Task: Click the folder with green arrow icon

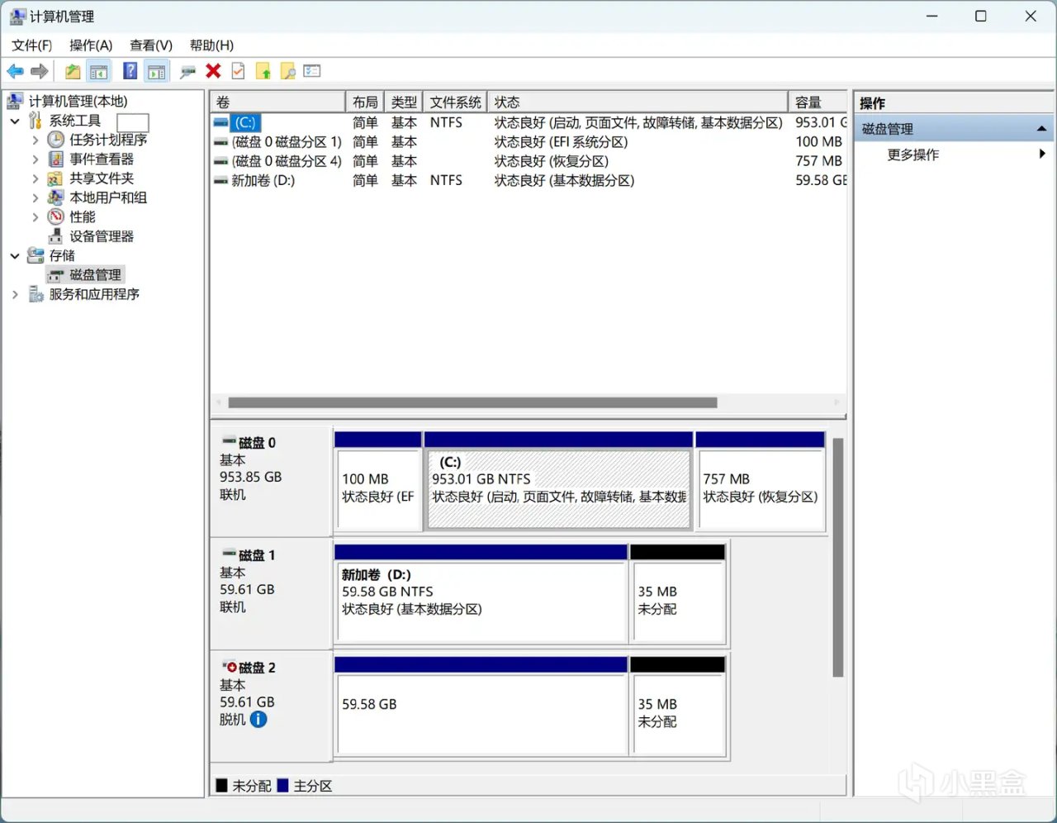Action: tap(263, 72)
